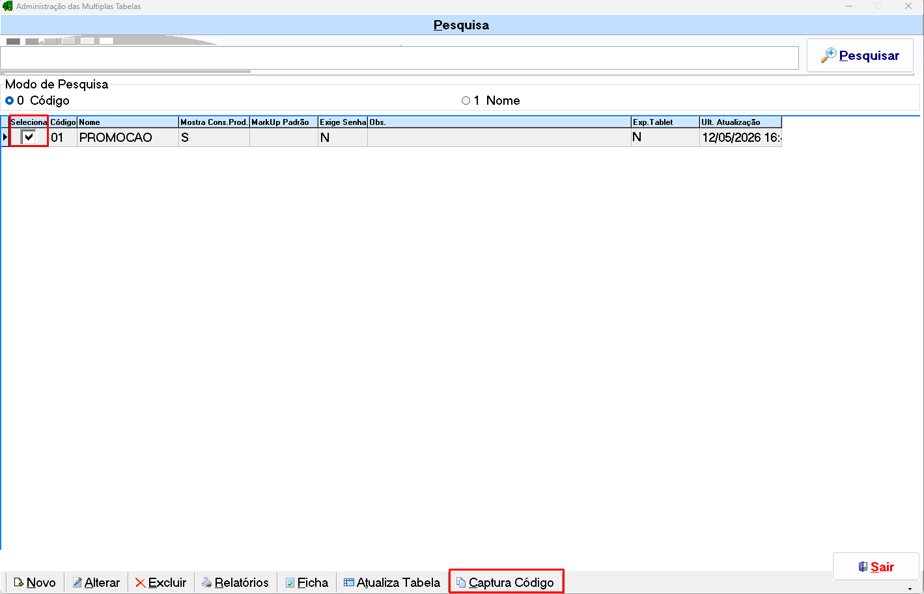This screenshot has width=924, height=594.
Task: Click the magnifier icon on Pesquisar
Action: pyautogui.click(x=828, y=55)
